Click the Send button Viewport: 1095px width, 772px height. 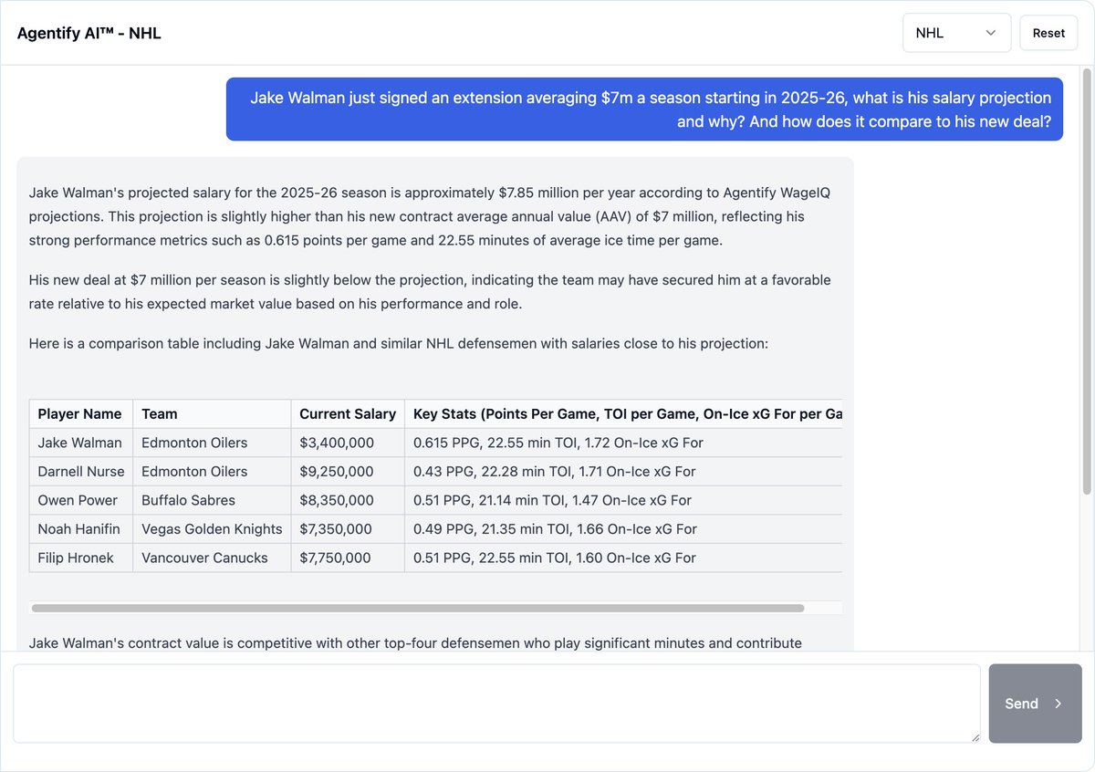point(1035,704)
